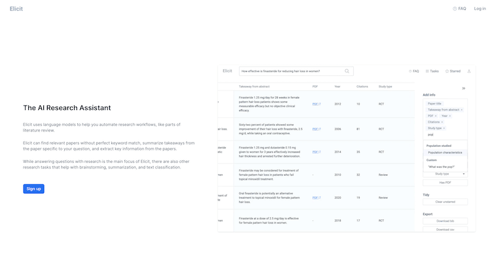Open the Tasks list icon in the app header
The image size is (494, 279).
tap(427, 71)
